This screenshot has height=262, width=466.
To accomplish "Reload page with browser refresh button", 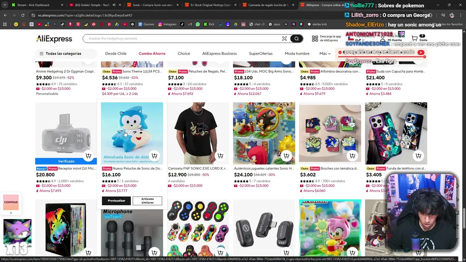I will coord(23,15).
